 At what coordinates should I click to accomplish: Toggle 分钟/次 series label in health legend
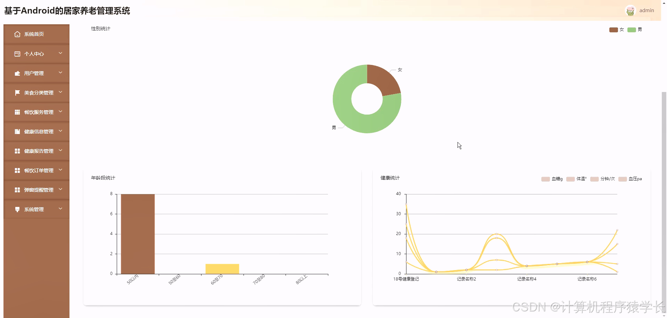[608, 179]
